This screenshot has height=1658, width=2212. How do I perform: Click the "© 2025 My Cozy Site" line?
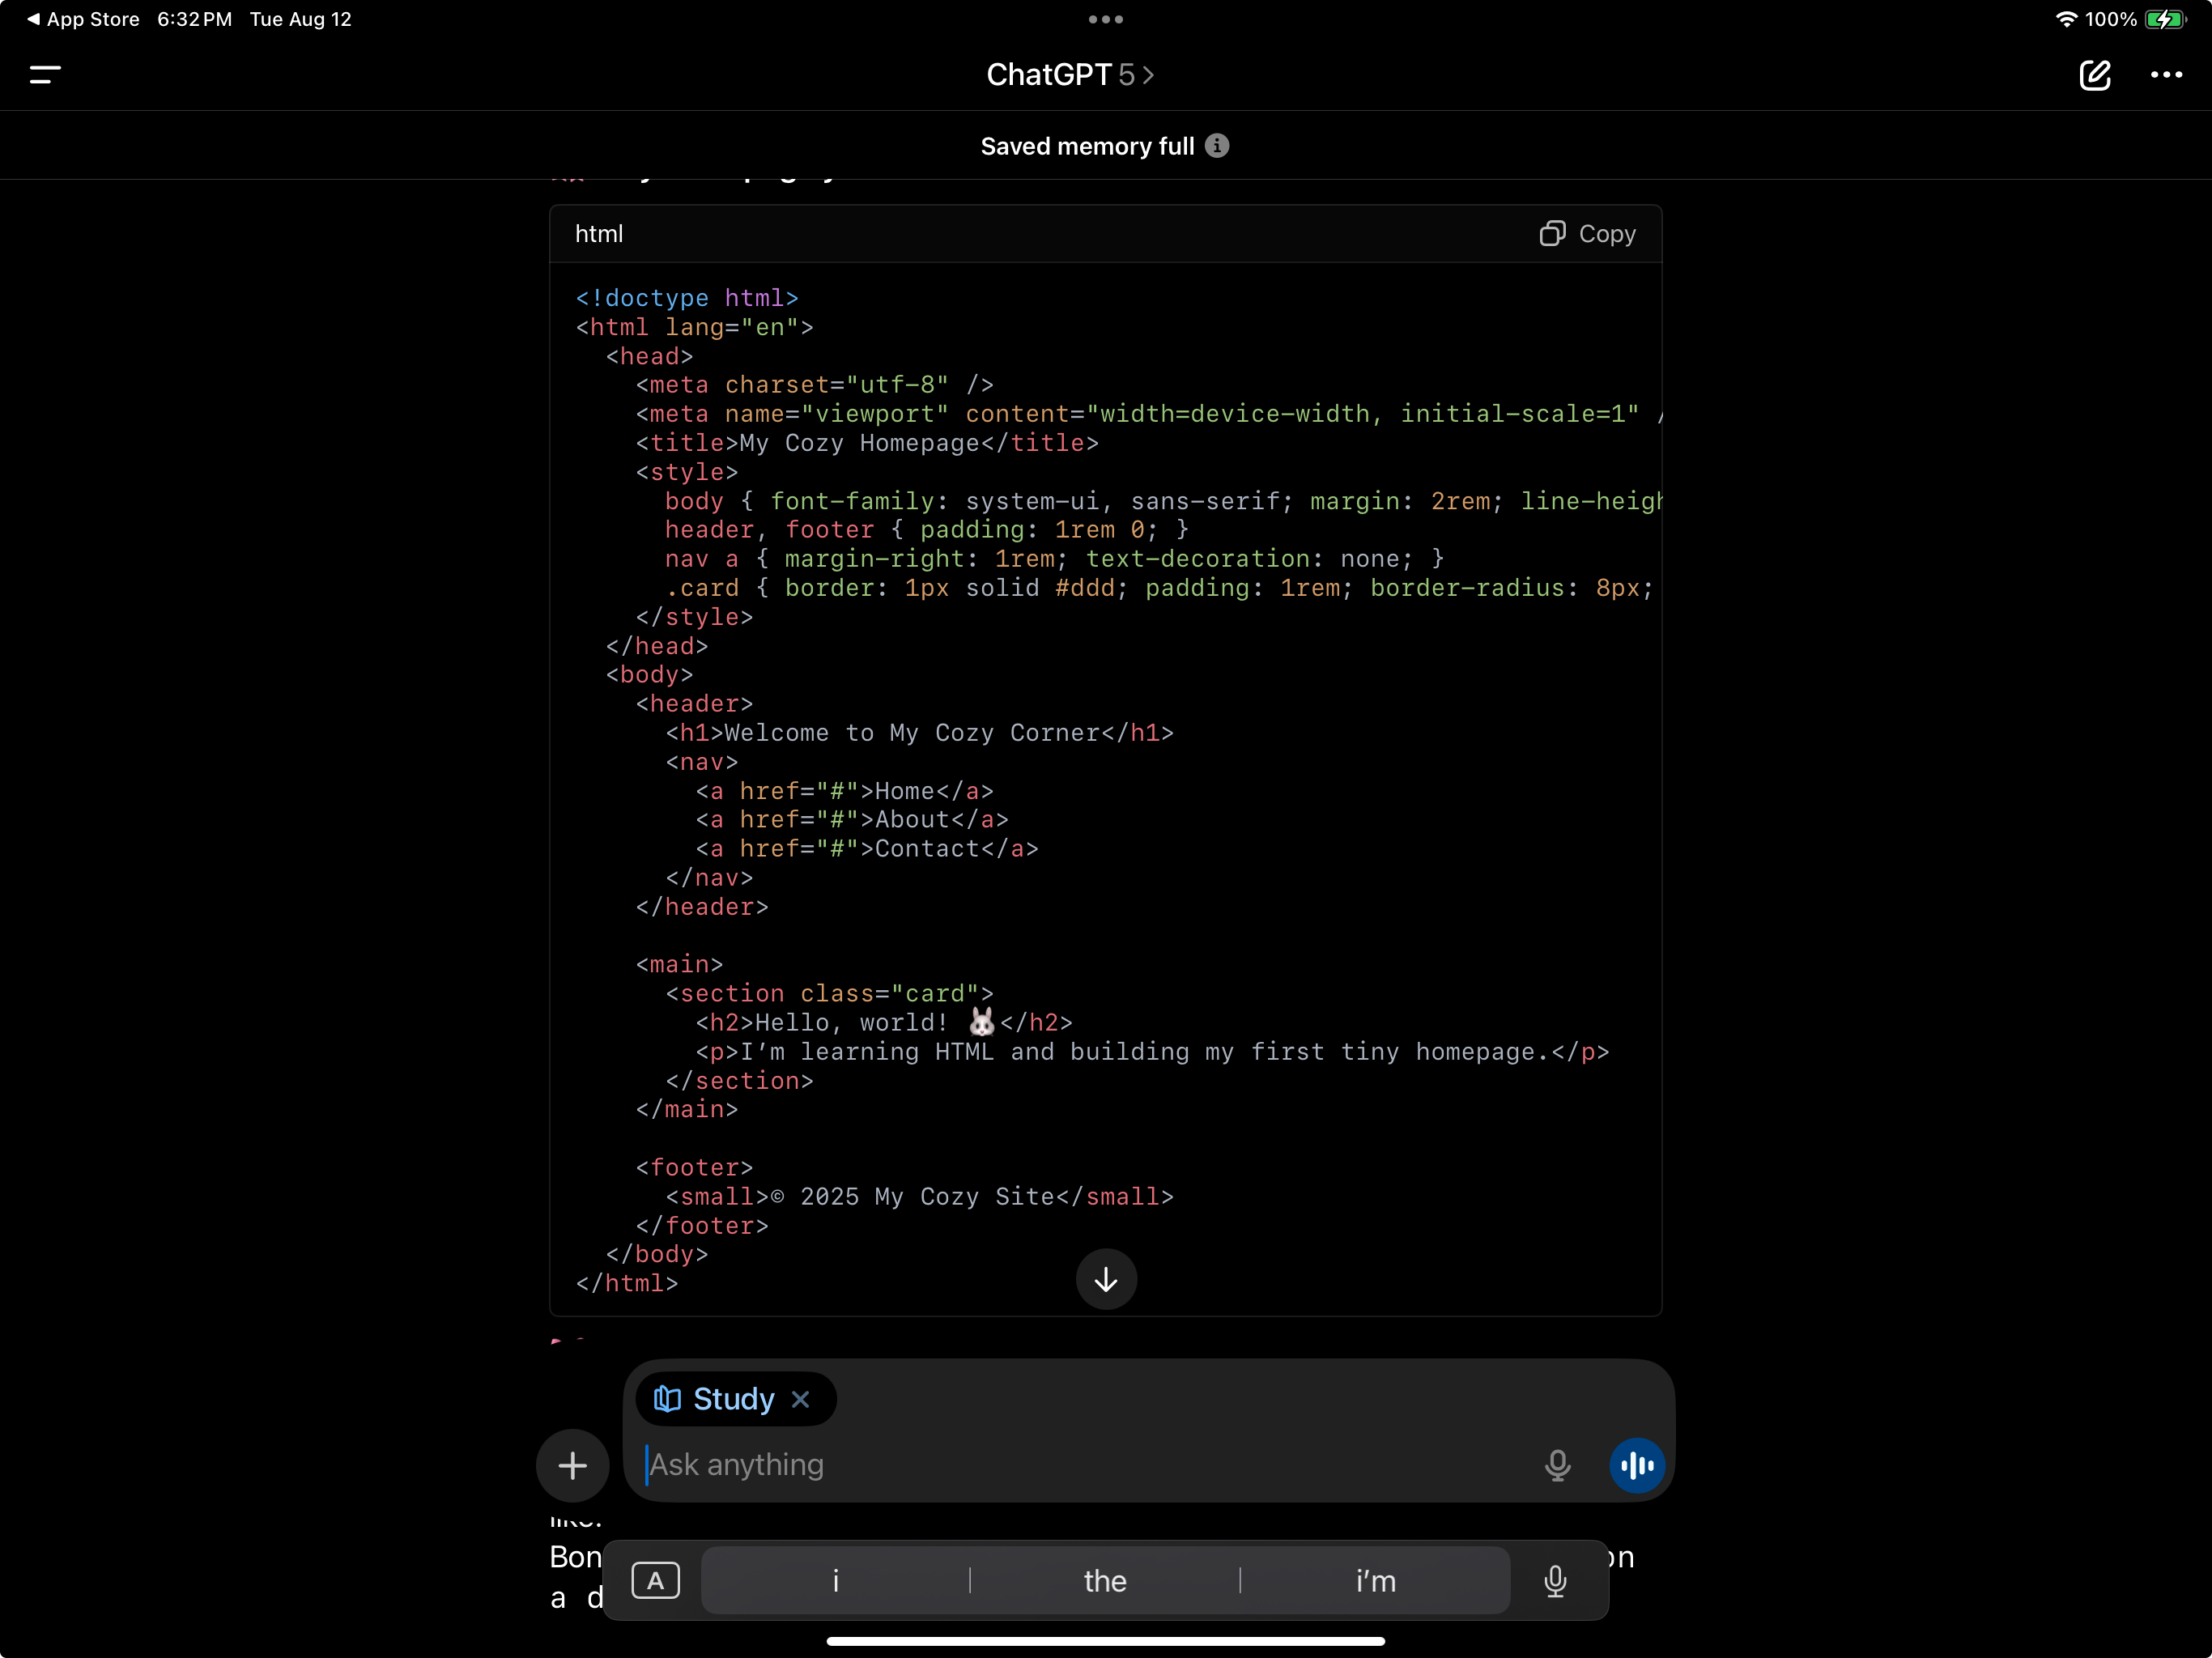920,1197
